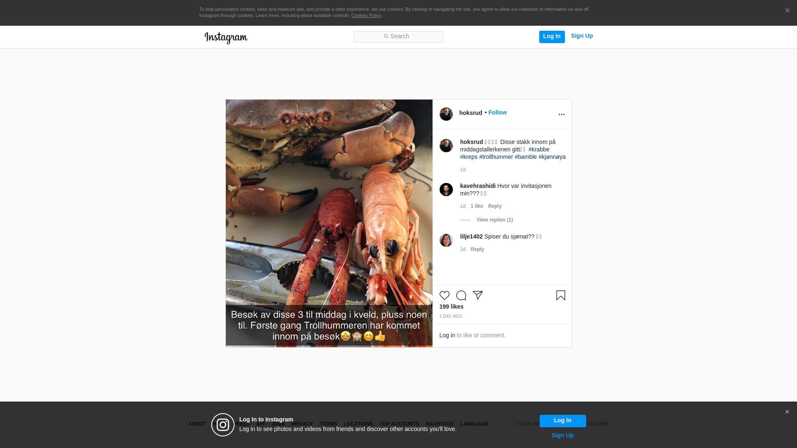797x448 pixels.
Task: Open the LOCATIONS footer link
Action: pyautogui.click(x=358, y=424)
